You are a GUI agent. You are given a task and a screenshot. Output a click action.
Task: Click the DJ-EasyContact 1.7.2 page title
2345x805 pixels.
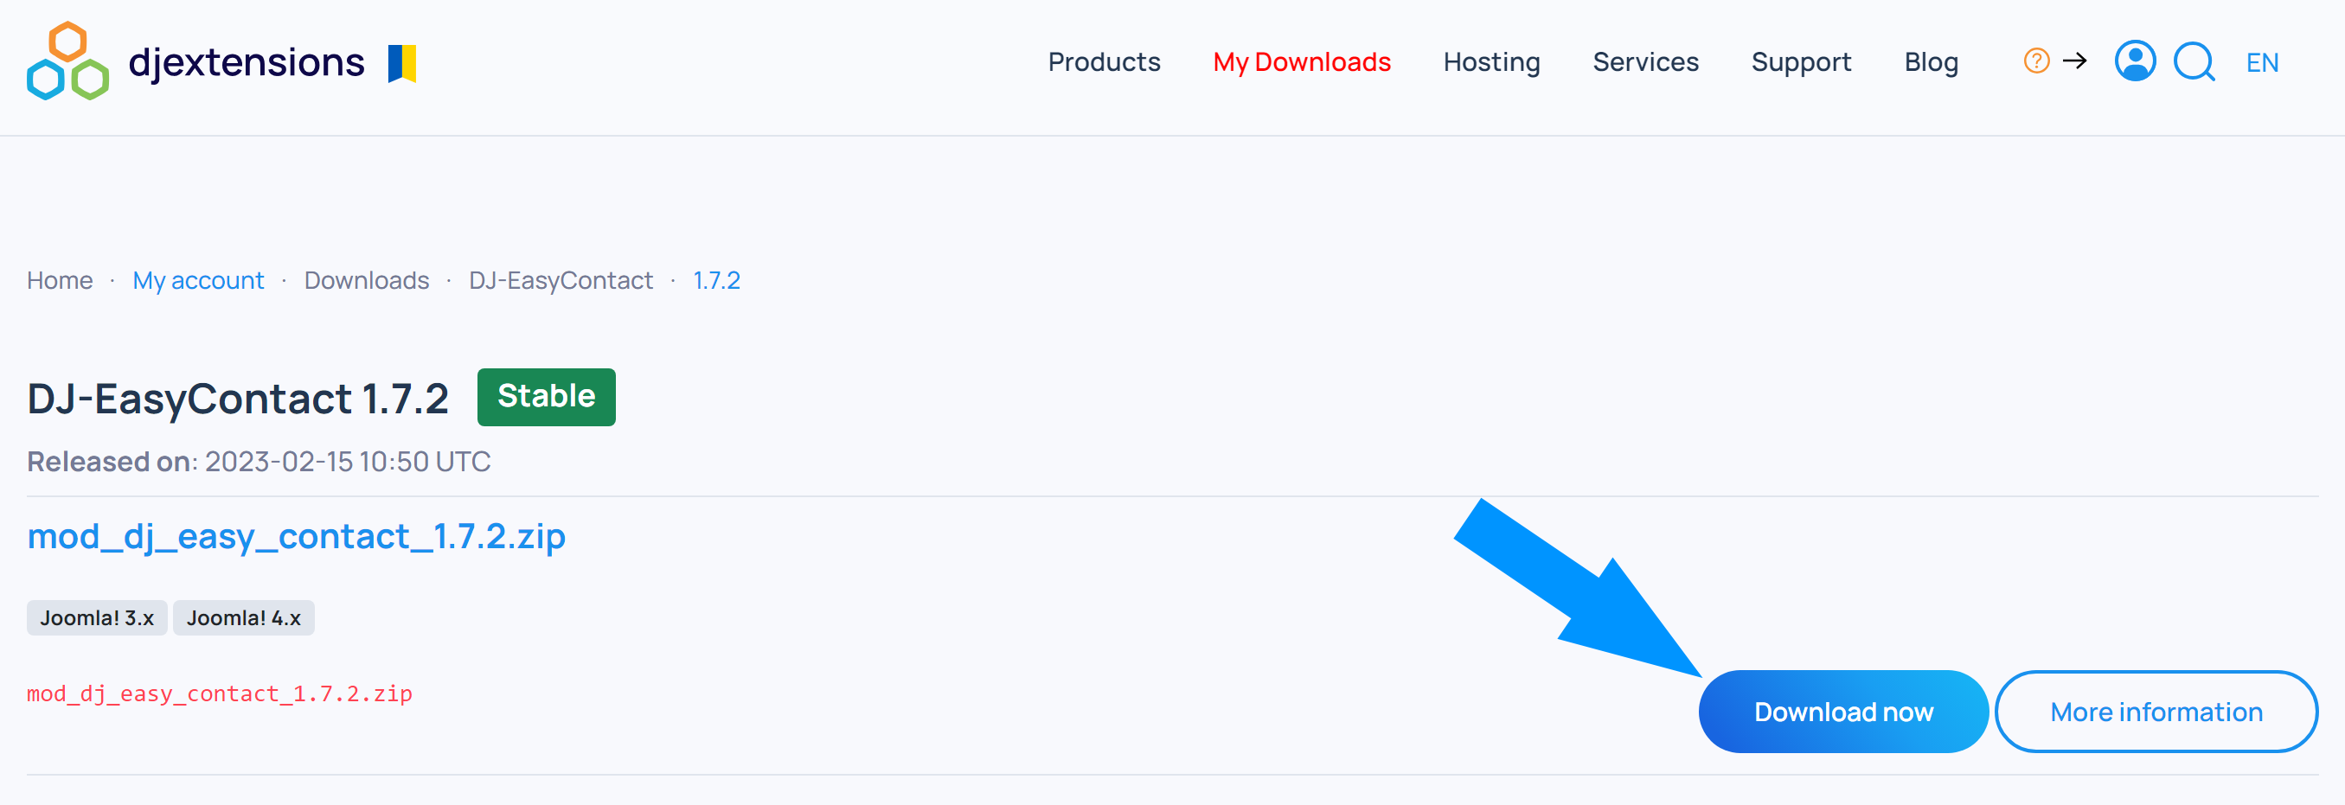(x=238, y=399)
